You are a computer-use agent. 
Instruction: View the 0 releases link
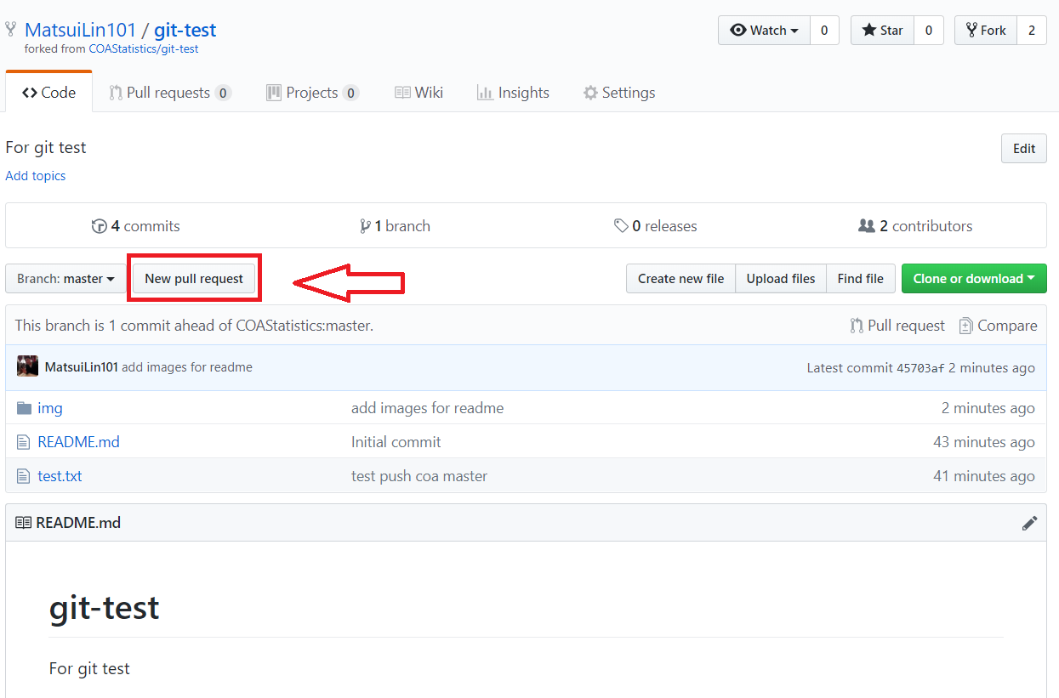tap(656, 226)
